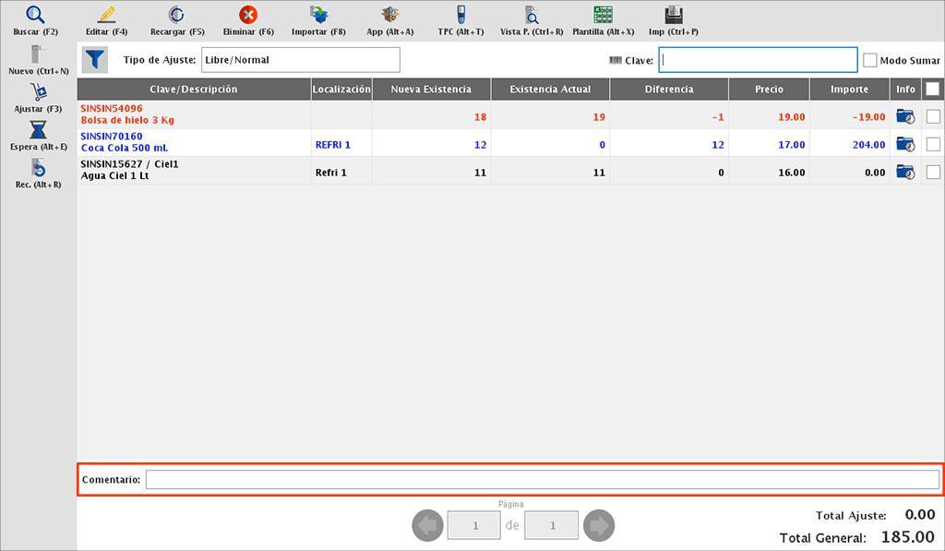Launch the App (Alt+A) icon
Image resolution: width=945 pixels, height=551 pixels.
tap(389, 16)
